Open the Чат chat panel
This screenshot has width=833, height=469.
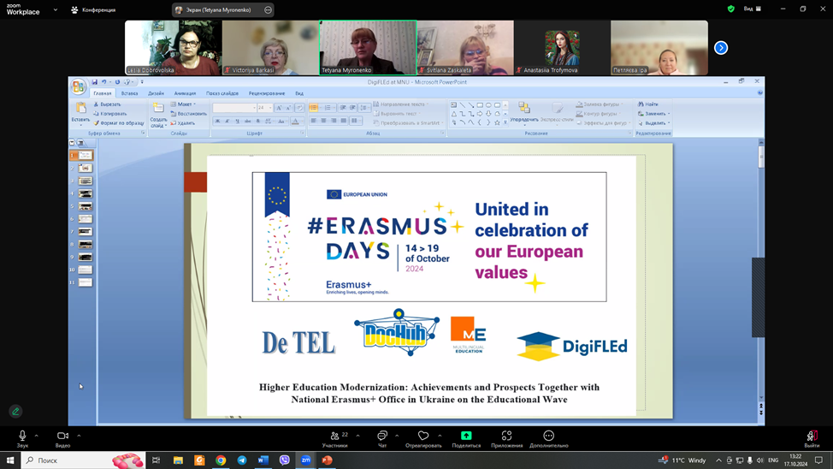[x=382, y=436]
